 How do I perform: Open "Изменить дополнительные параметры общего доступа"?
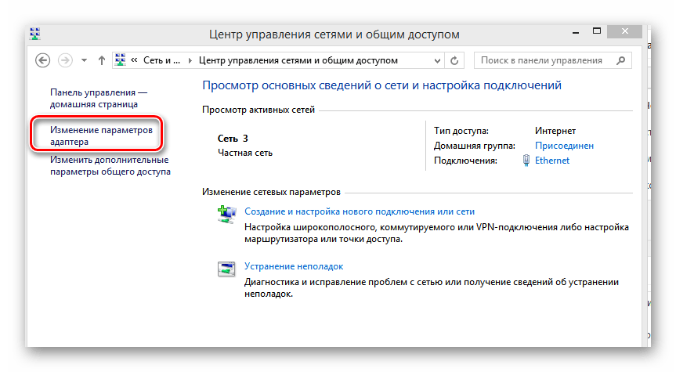click(110, 165)
